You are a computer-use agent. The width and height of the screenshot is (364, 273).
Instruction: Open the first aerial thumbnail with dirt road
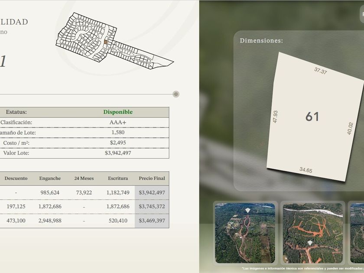click(x=245, y=233)
